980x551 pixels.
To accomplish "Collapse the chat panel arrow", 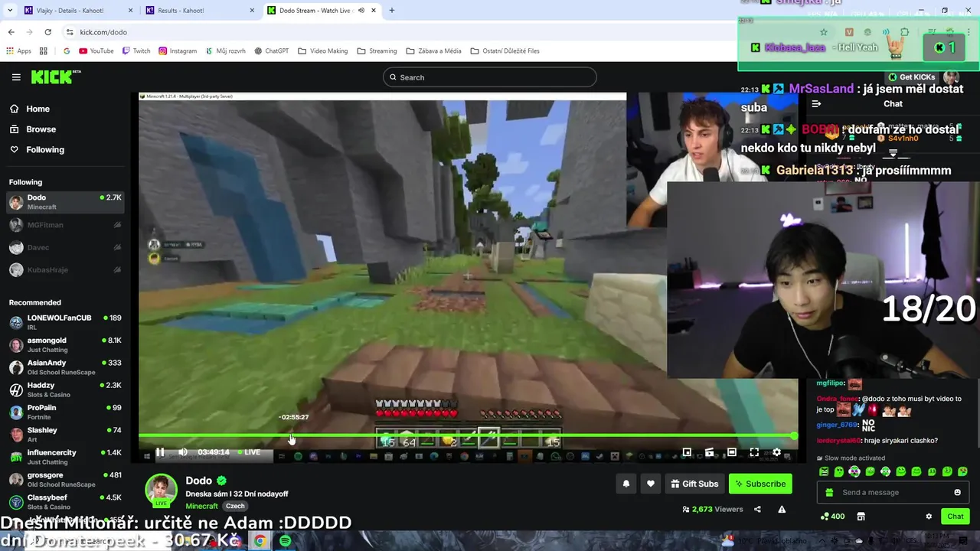I will [816, 104].
